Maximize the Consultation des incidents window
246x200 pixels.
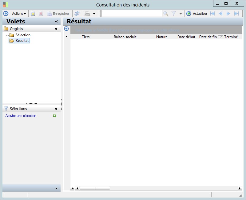(x=226, y=3)
